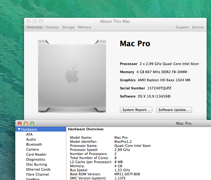The width and height of the screenshot is (211, 180).
Task: Click the SMC Version value 1.15f3
Action: click(x=120, y=178)
